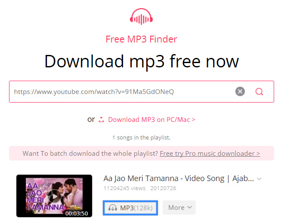The width and height of the screenshot is (284, 224).
Task: Follow Free try Pro music downloader link
Action: (210, 154)
